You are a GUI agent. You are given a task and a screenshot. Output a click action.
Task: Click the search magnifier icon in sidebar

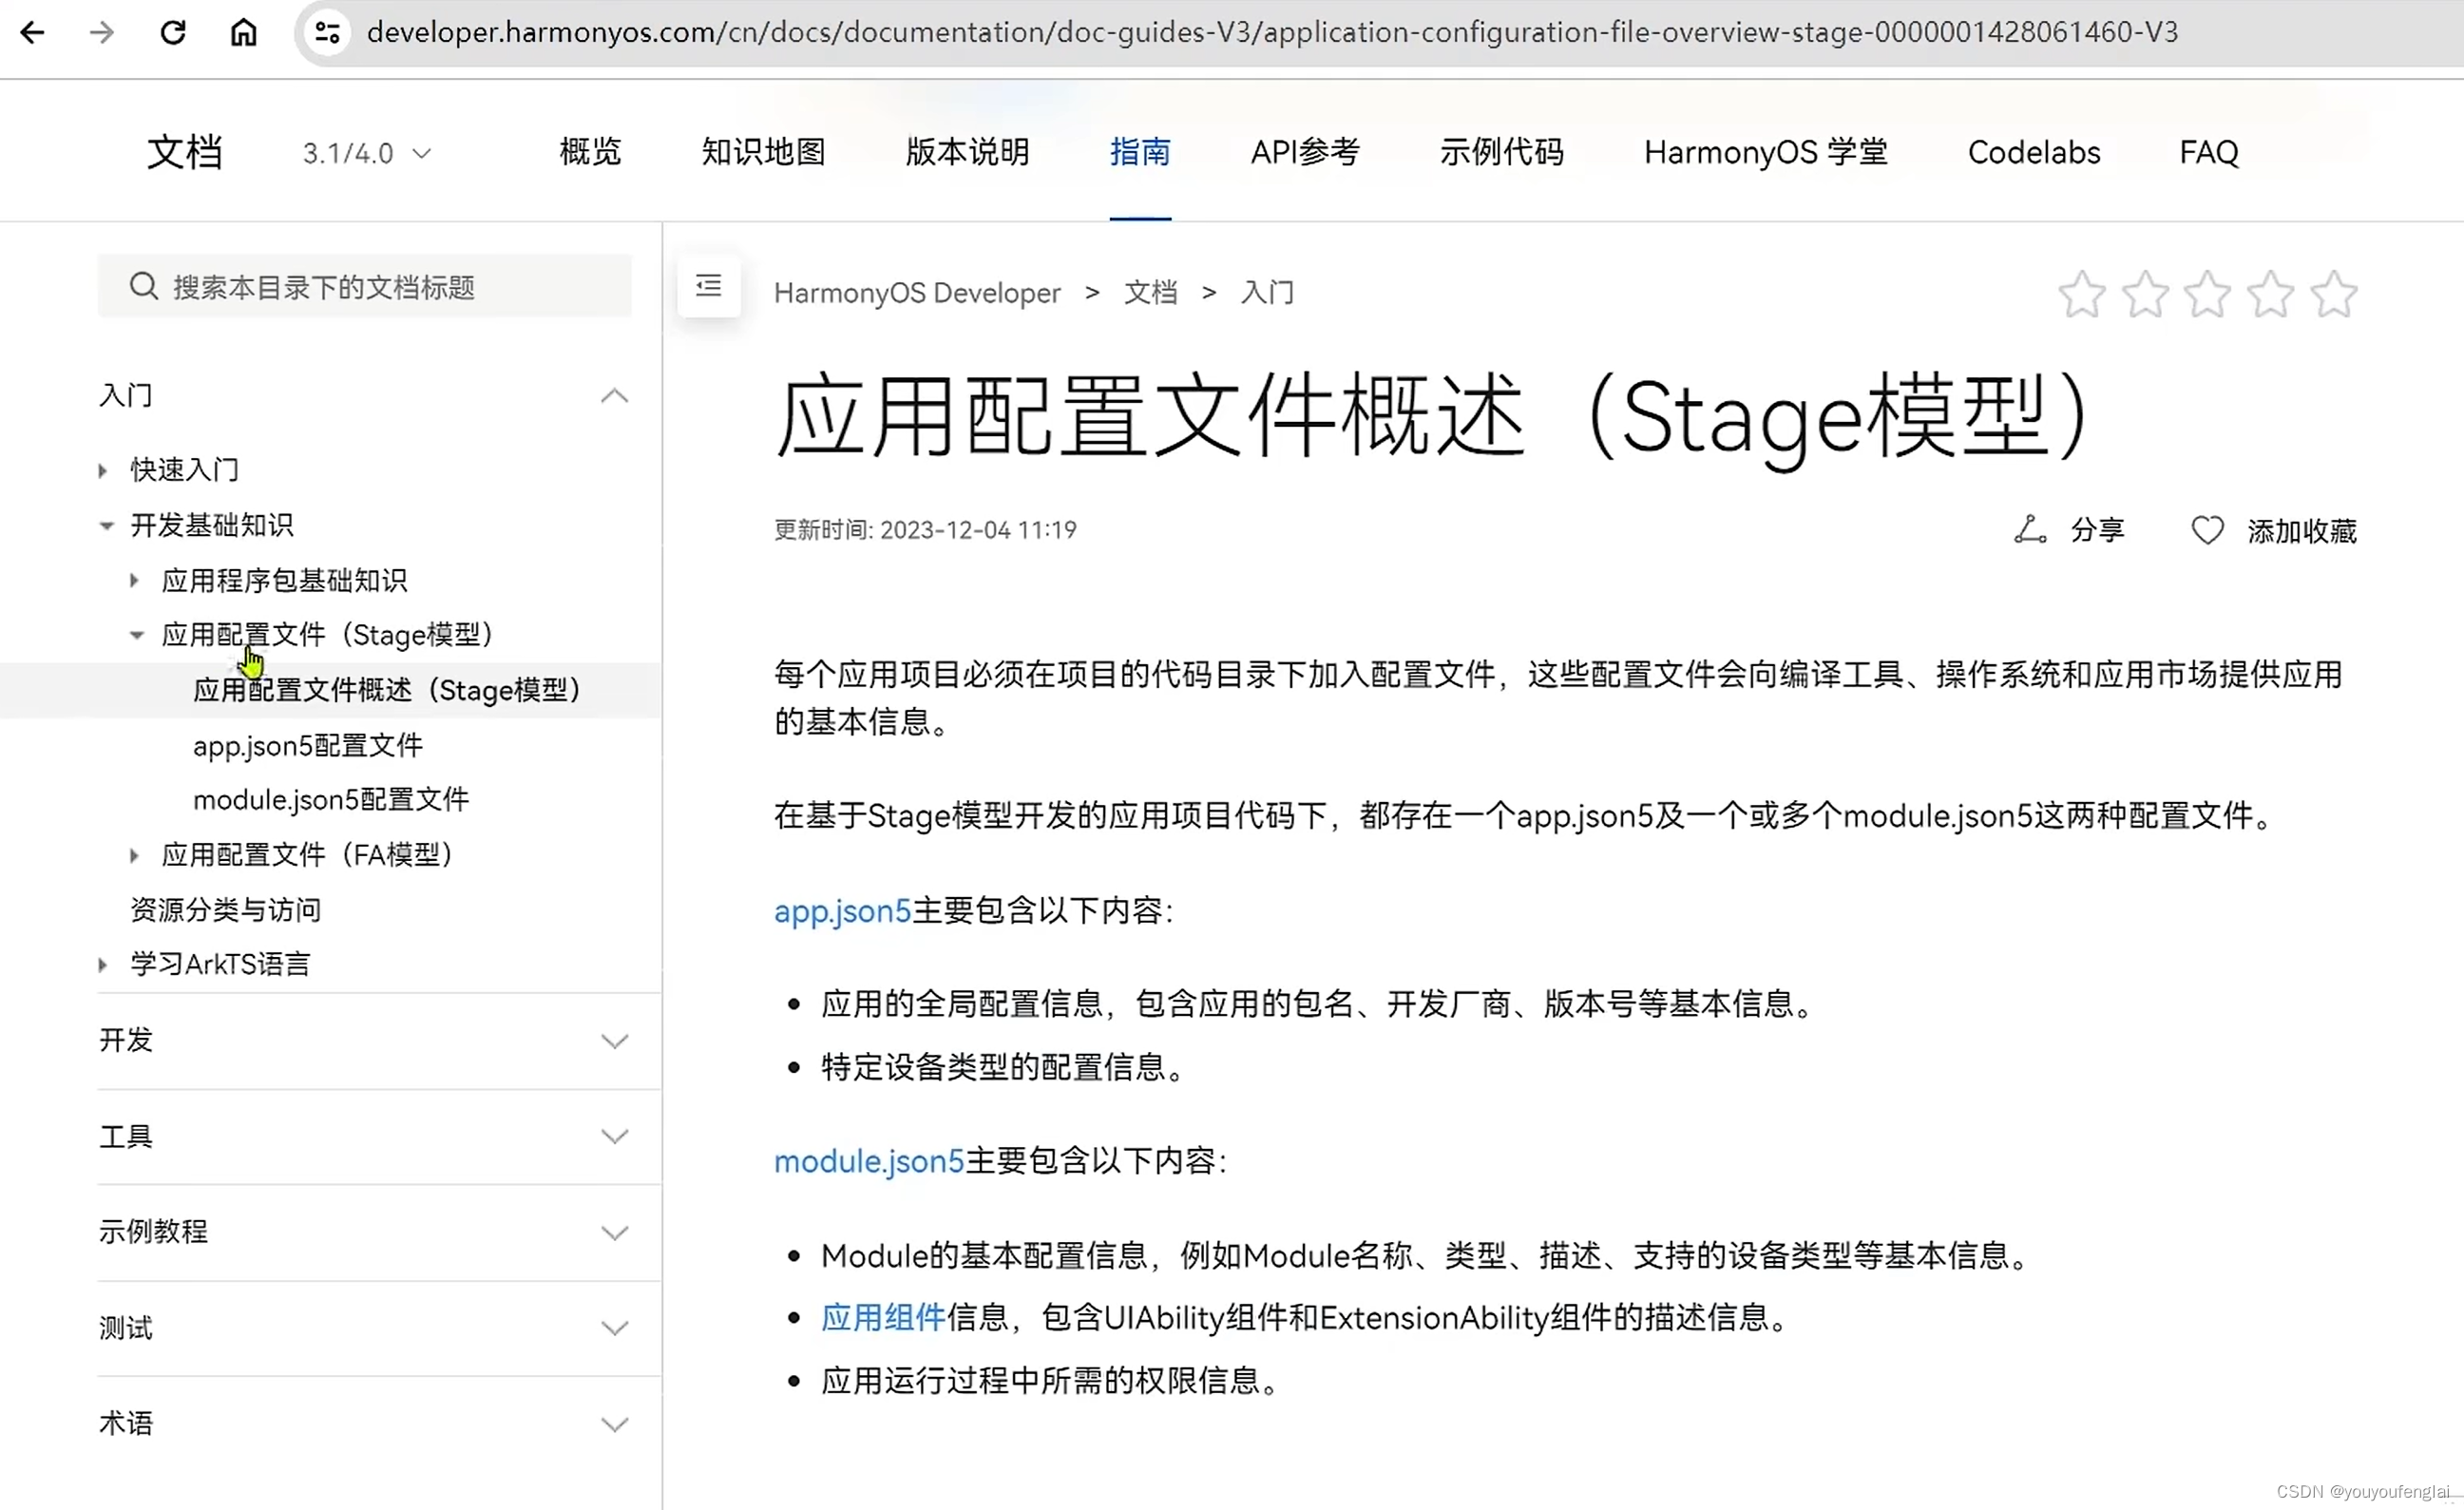pyautogui.click(x=143, y=286)
